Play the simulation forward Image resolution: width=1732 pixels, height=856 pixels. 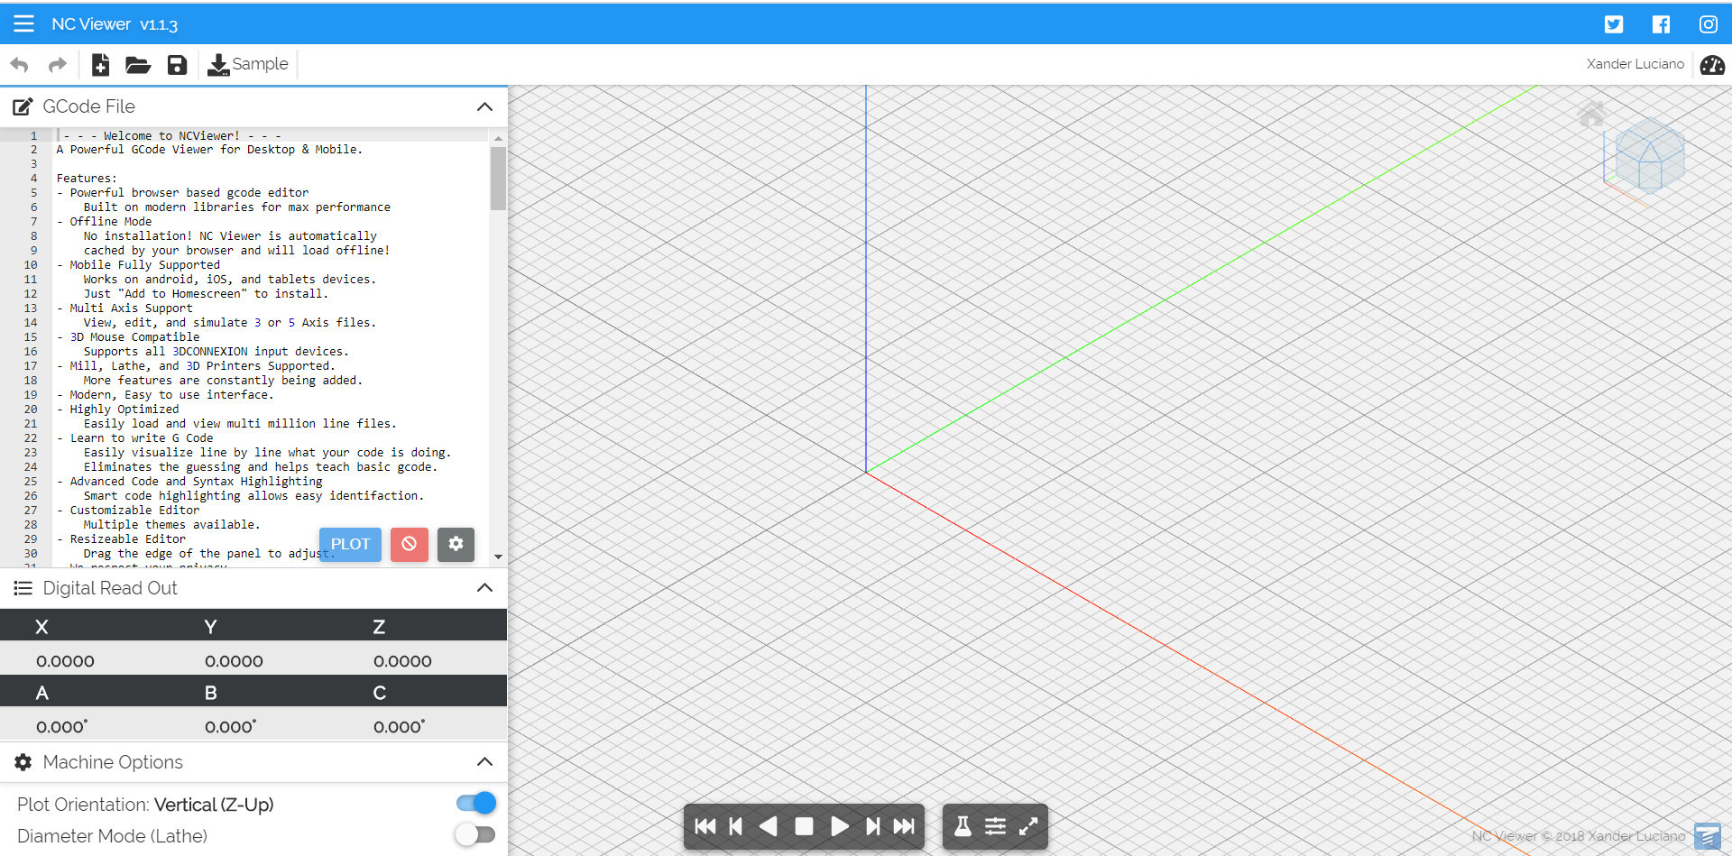tap(839, 826)
